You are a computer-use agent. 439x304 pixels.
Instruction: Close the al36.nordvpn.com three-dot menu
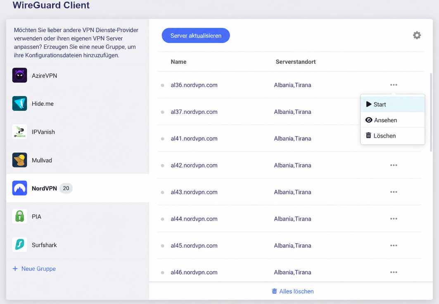(394, 85)
